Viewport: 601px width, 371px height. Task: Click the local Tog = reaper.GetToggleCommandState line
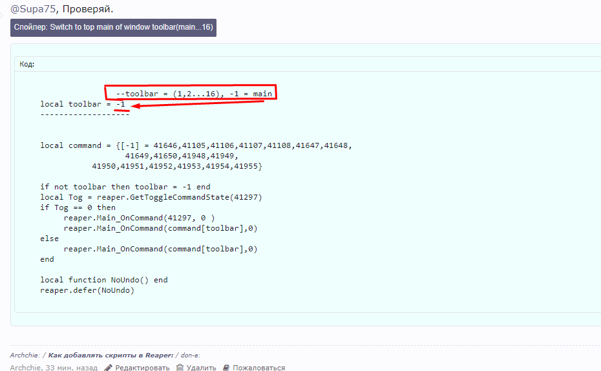coord(151,197)
